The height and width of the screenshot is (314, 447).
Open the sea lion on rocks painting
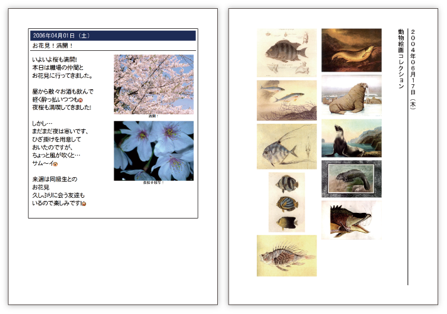click(x=352, y=138)
